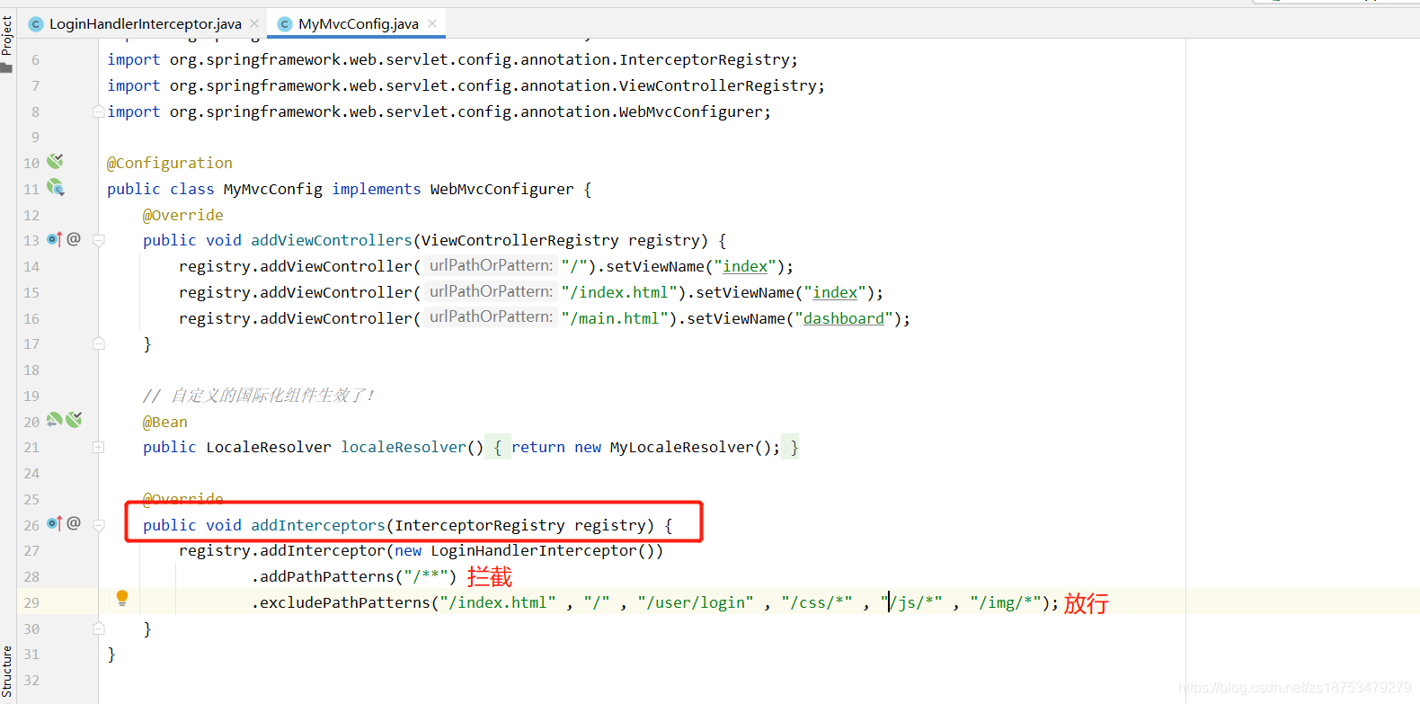
Task: Click urlPathOrPattern hint on line 14
Action: pyautogui.click(x=491, y=265)
